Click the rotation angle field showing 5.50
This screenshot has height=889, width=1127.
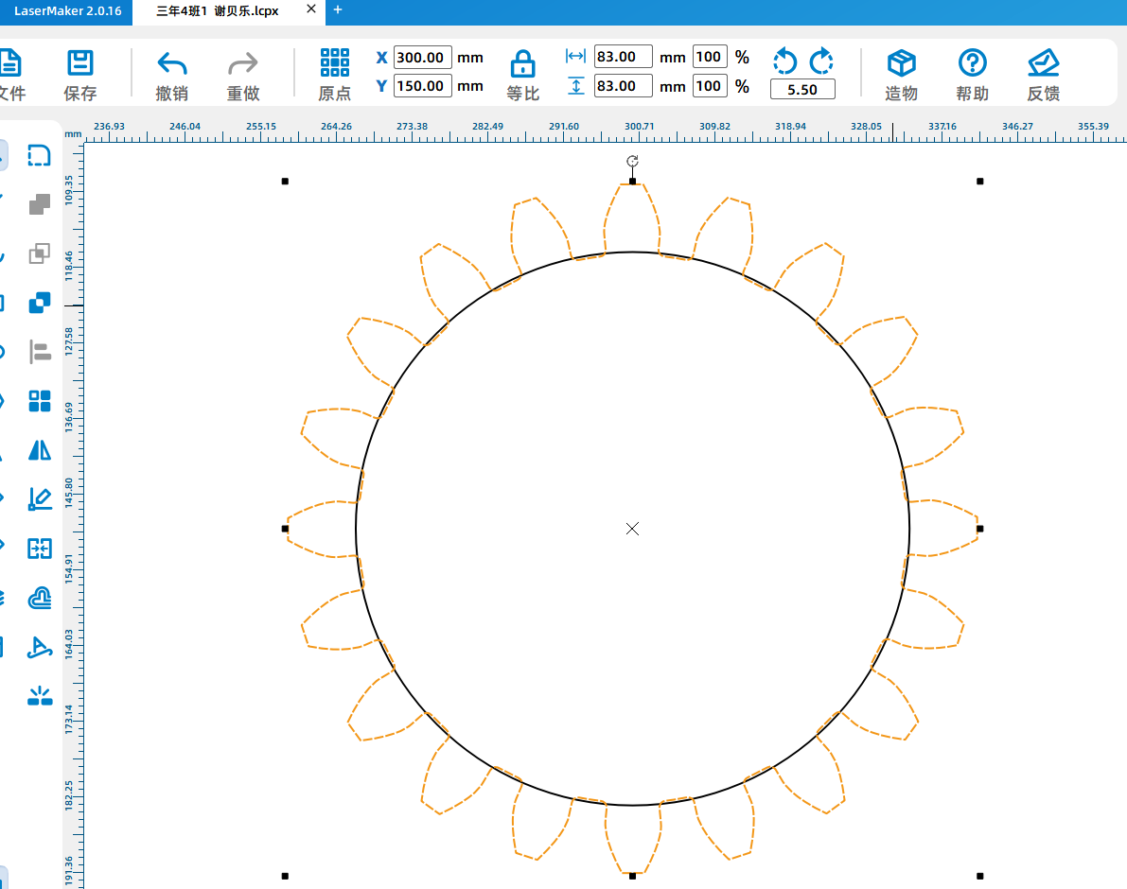tap(802, 90)
